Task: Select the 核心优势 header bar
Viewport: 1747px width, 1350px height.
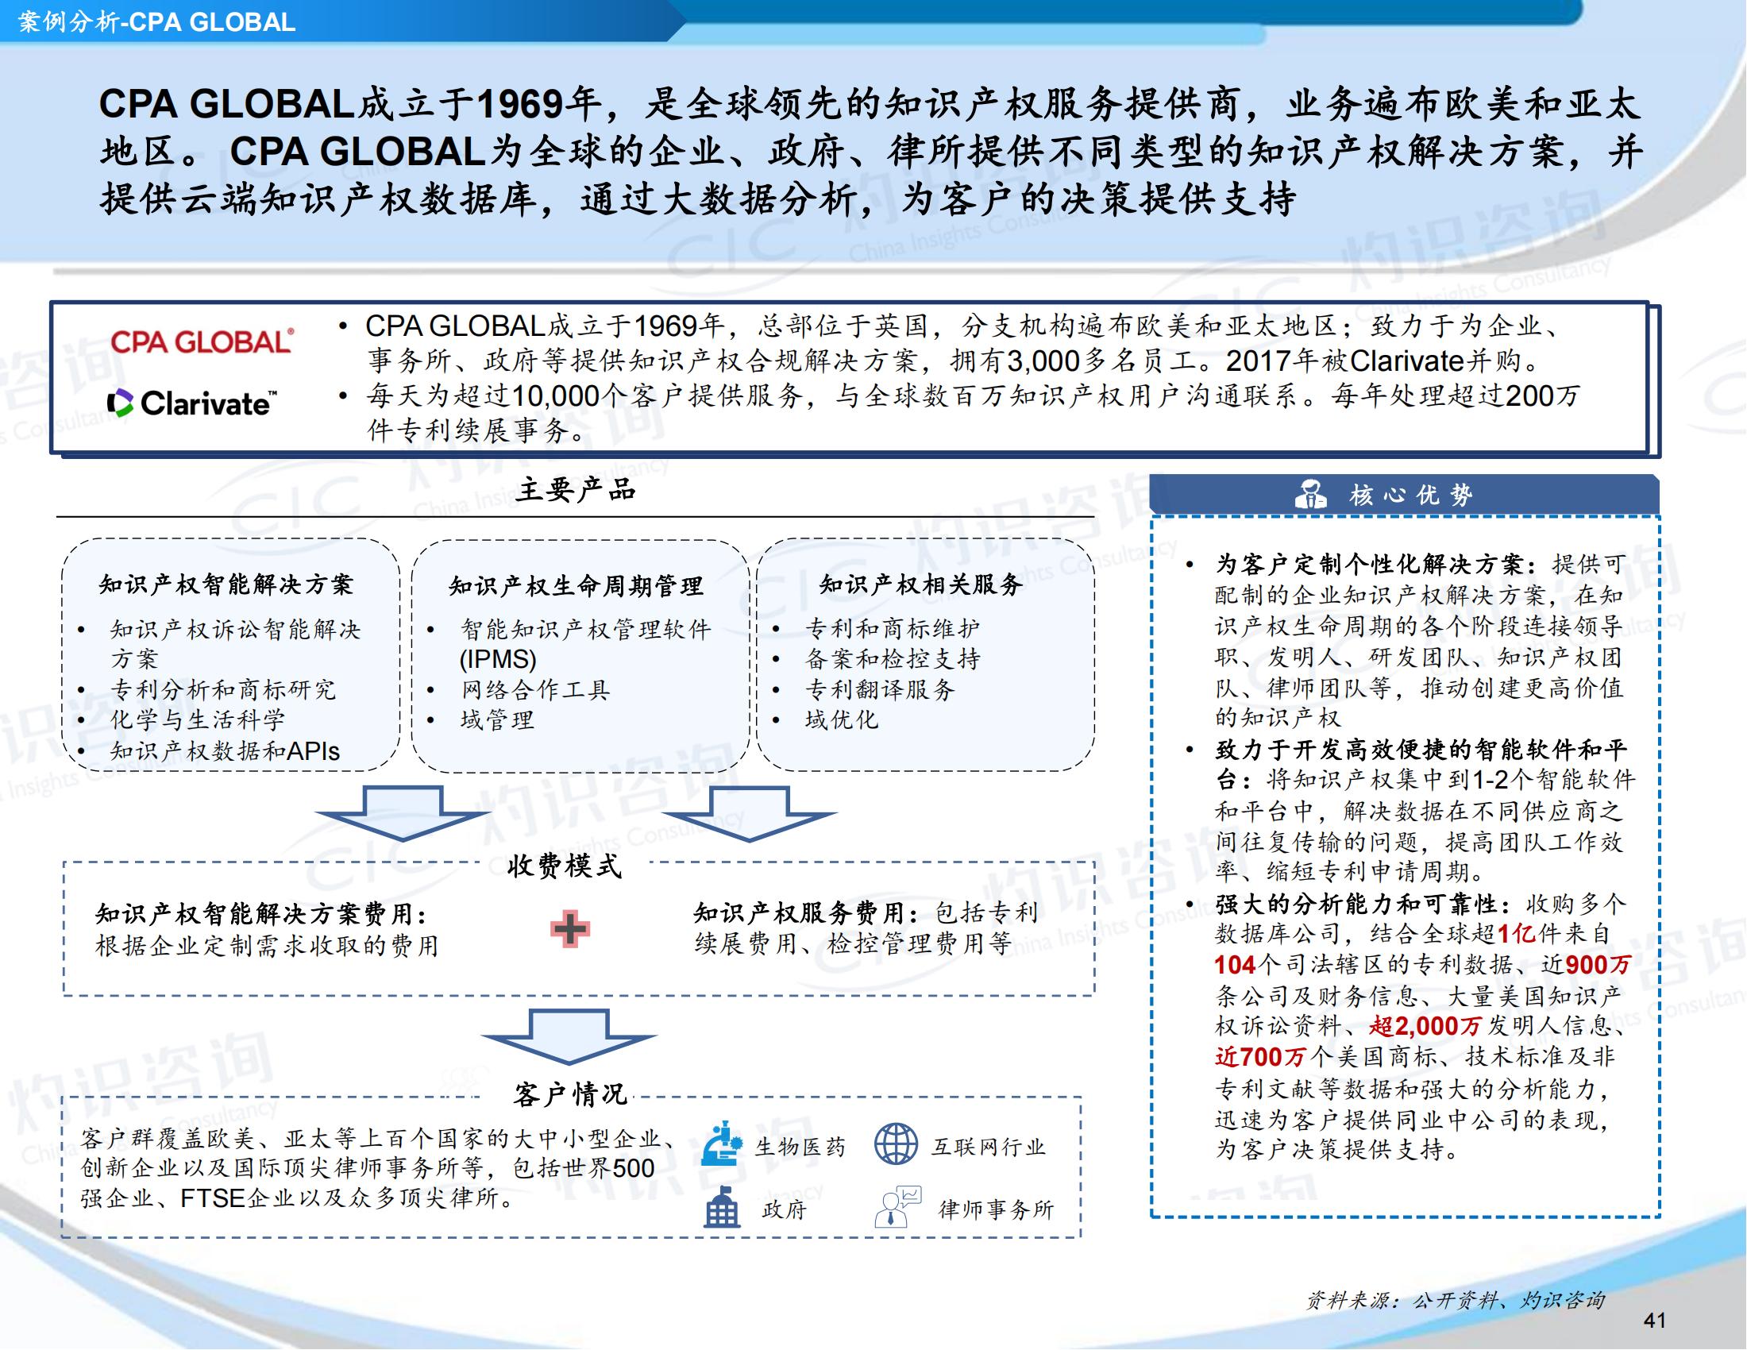Action: pos(1405,494)
